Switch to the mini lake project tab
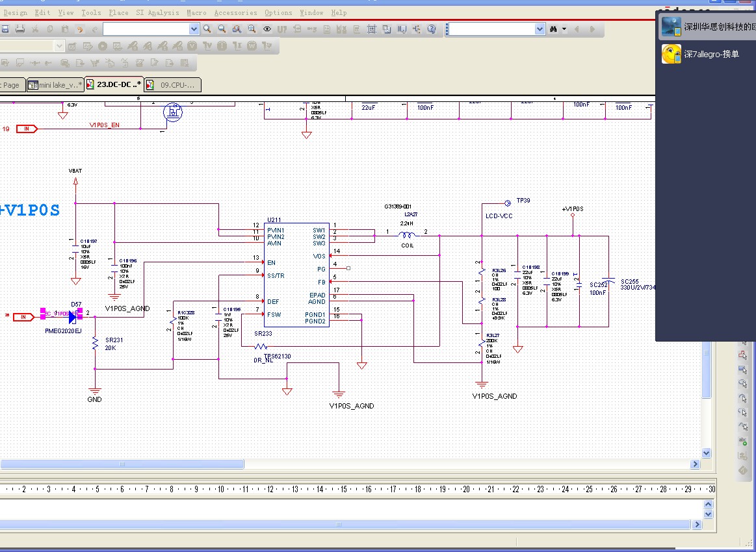This screenshot has height=552, width=756. [x=55, y=85]
